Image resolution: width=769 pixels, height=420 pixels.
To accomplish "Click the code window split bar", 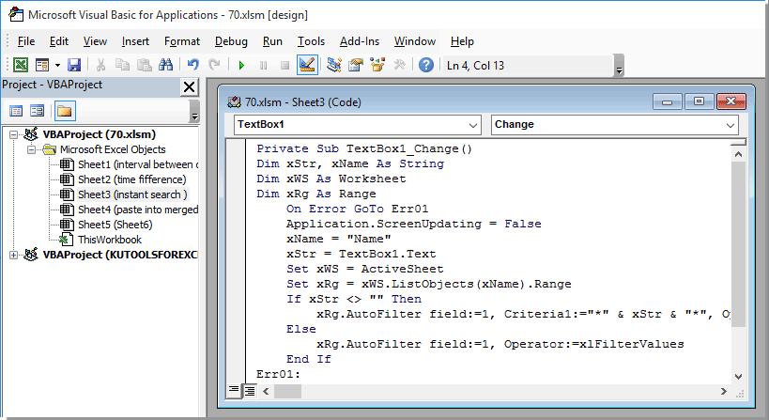I will (738, 142).
